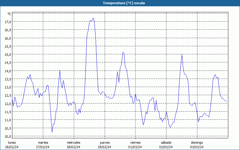Select the 11,0 y-axis label

(x=8, y=120)
